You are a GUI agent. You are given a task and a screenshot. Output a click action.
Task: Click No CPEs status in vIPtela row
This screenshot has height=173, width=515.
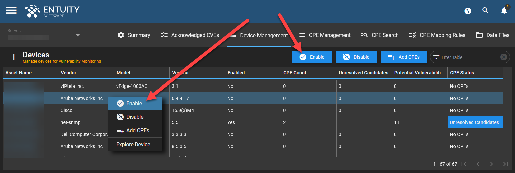pyautogui.click(x=475, y=86)
